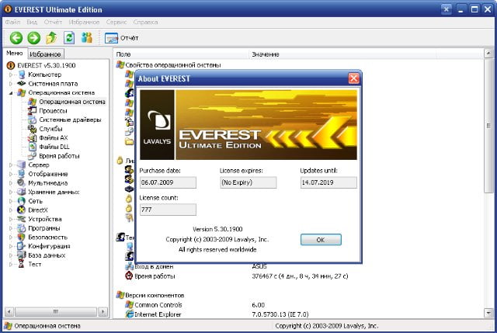Select Файлы DLL tree entry

tap(53, 147)
